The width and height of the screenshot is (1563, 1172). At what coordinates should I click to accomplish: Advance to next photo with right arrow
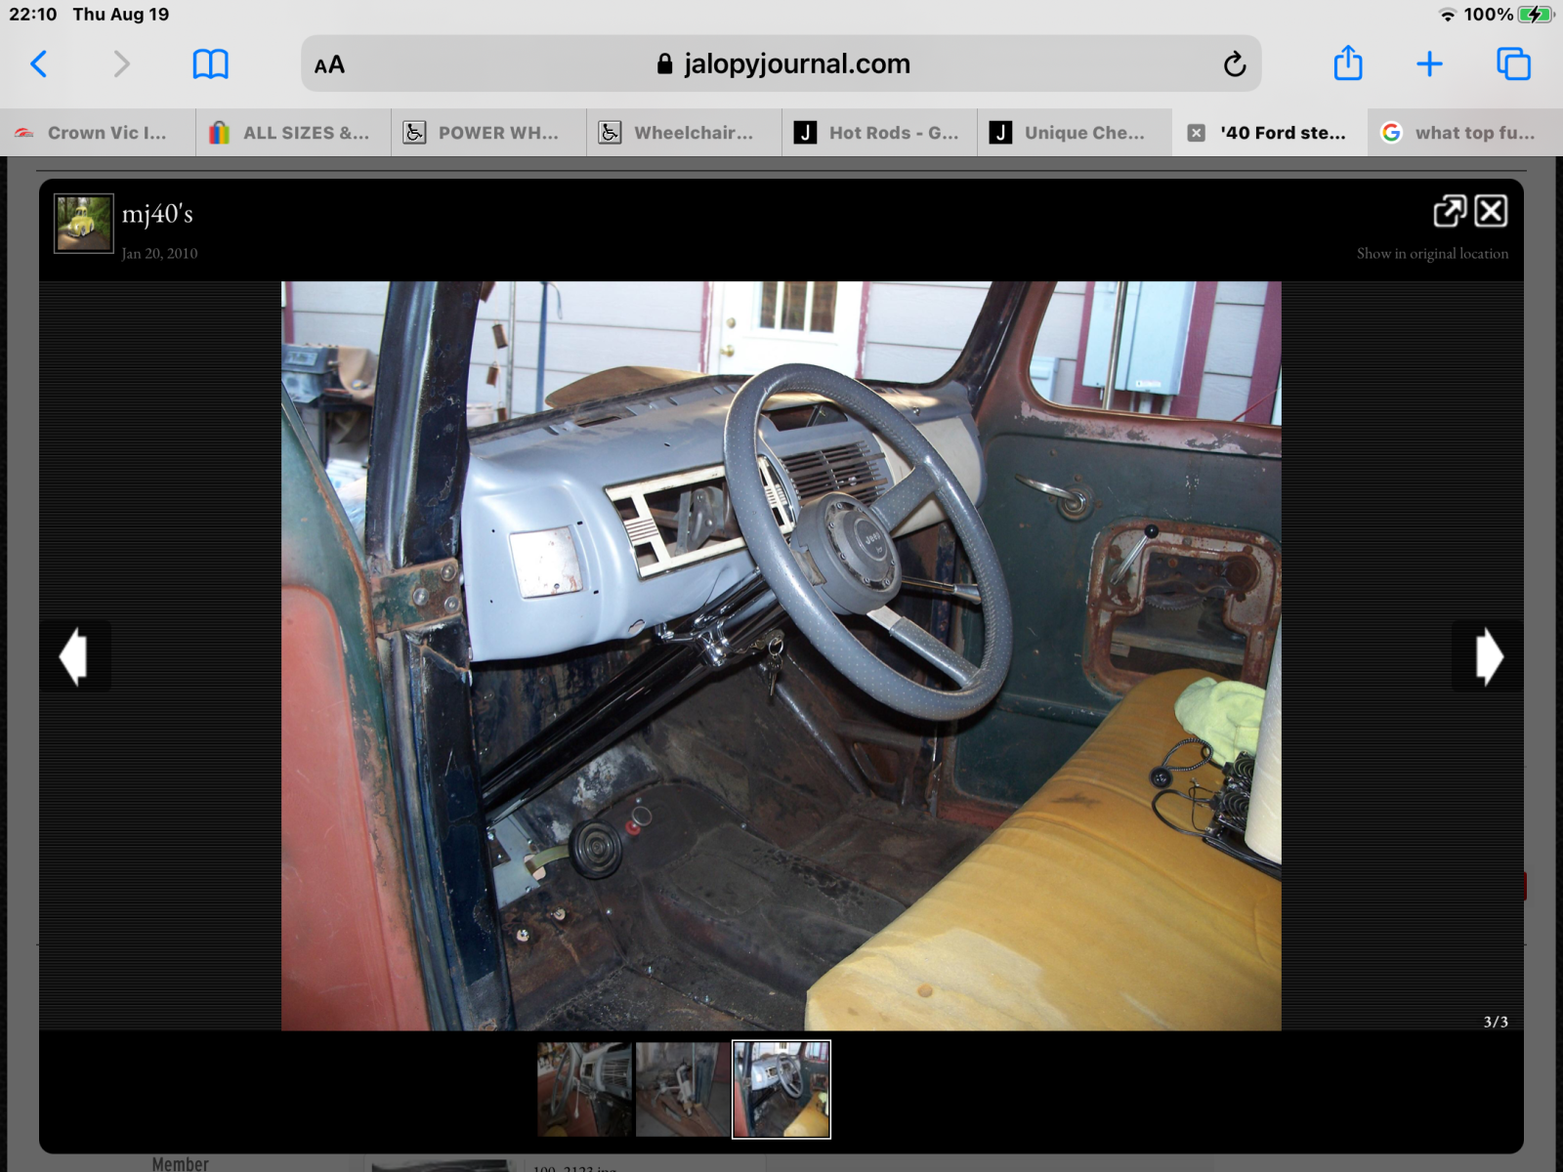coord(1488,656)
